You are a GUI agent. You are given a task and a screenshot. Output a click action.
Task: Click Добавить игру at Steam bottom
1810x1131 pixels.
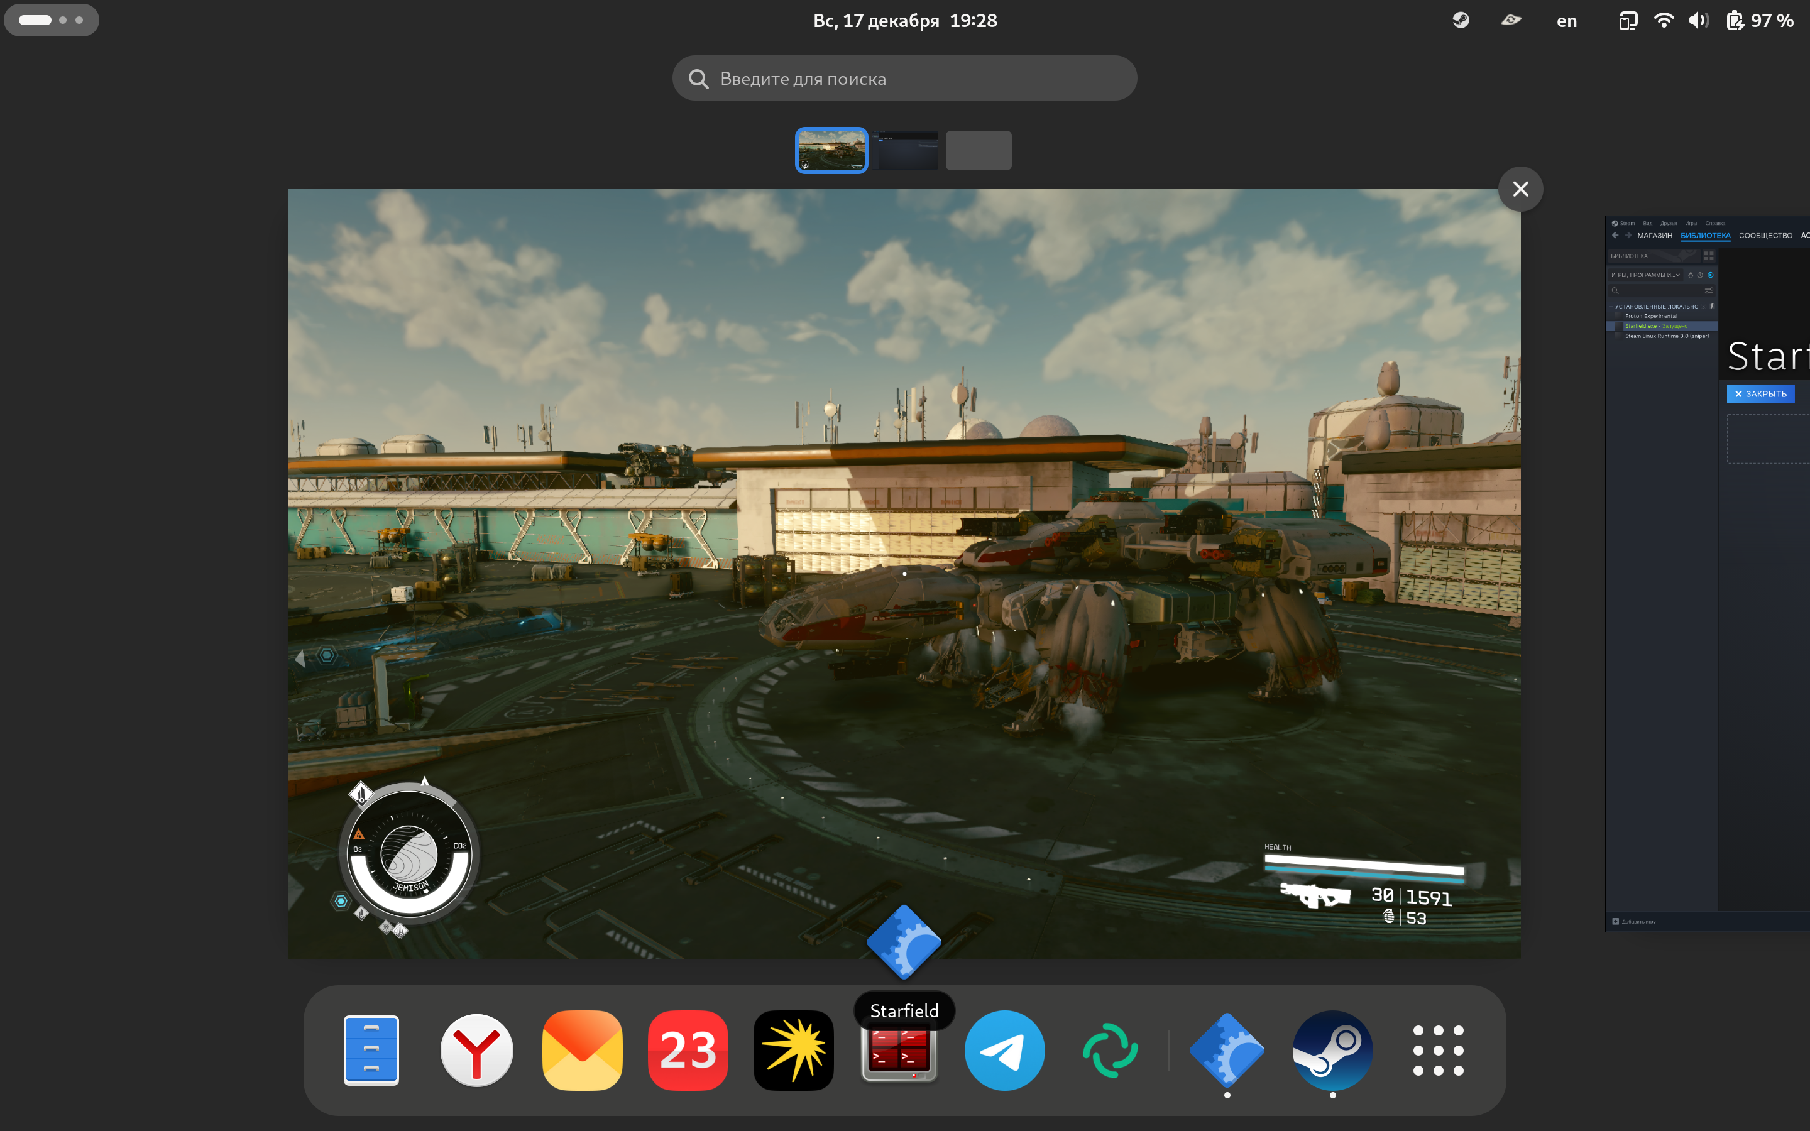[1634, 922]
